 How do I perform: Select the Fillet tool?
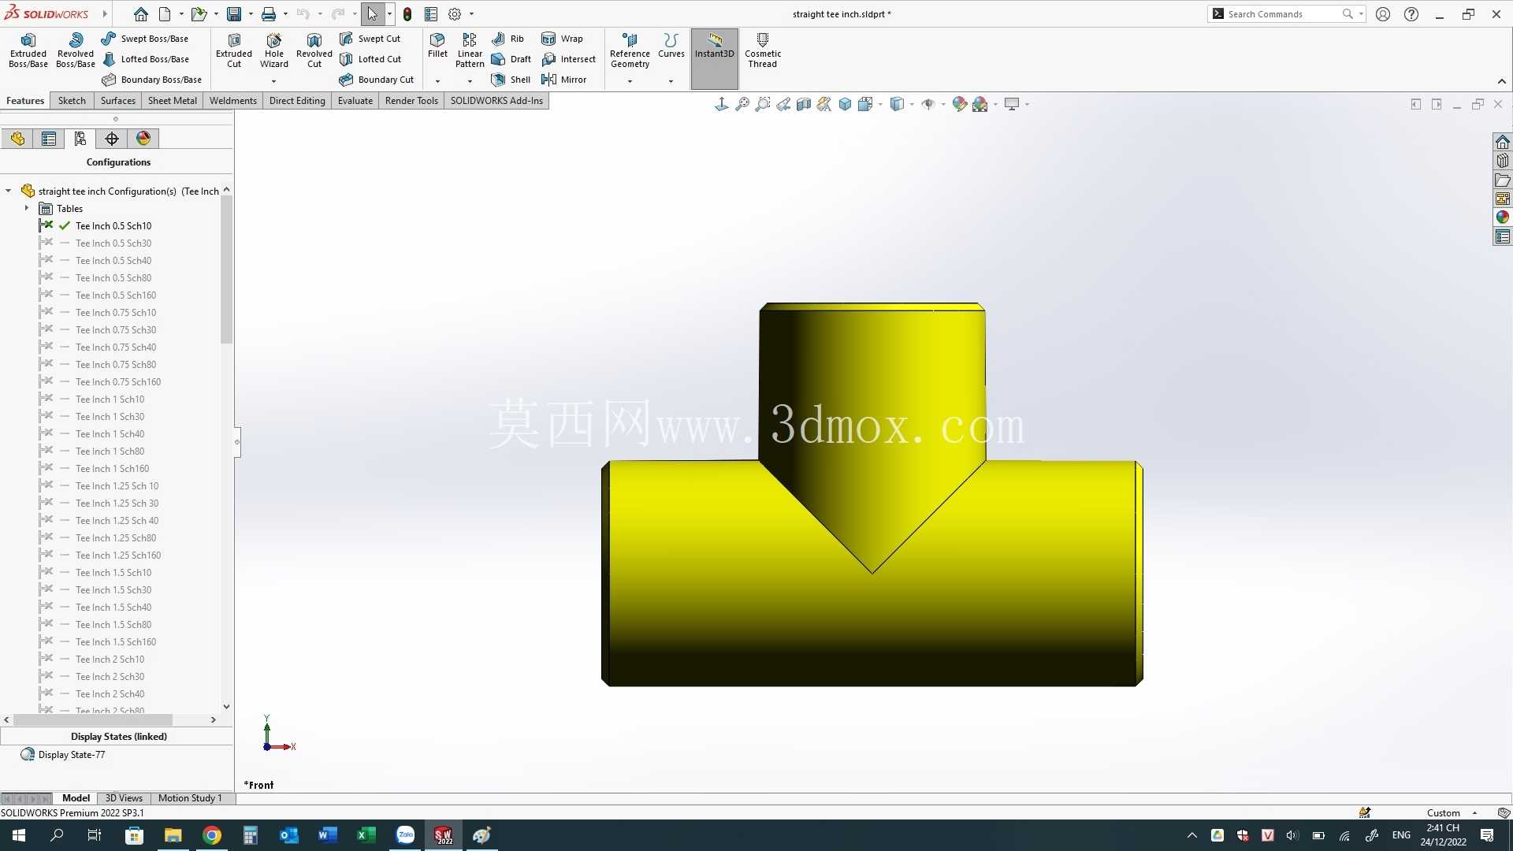point(437,46)
